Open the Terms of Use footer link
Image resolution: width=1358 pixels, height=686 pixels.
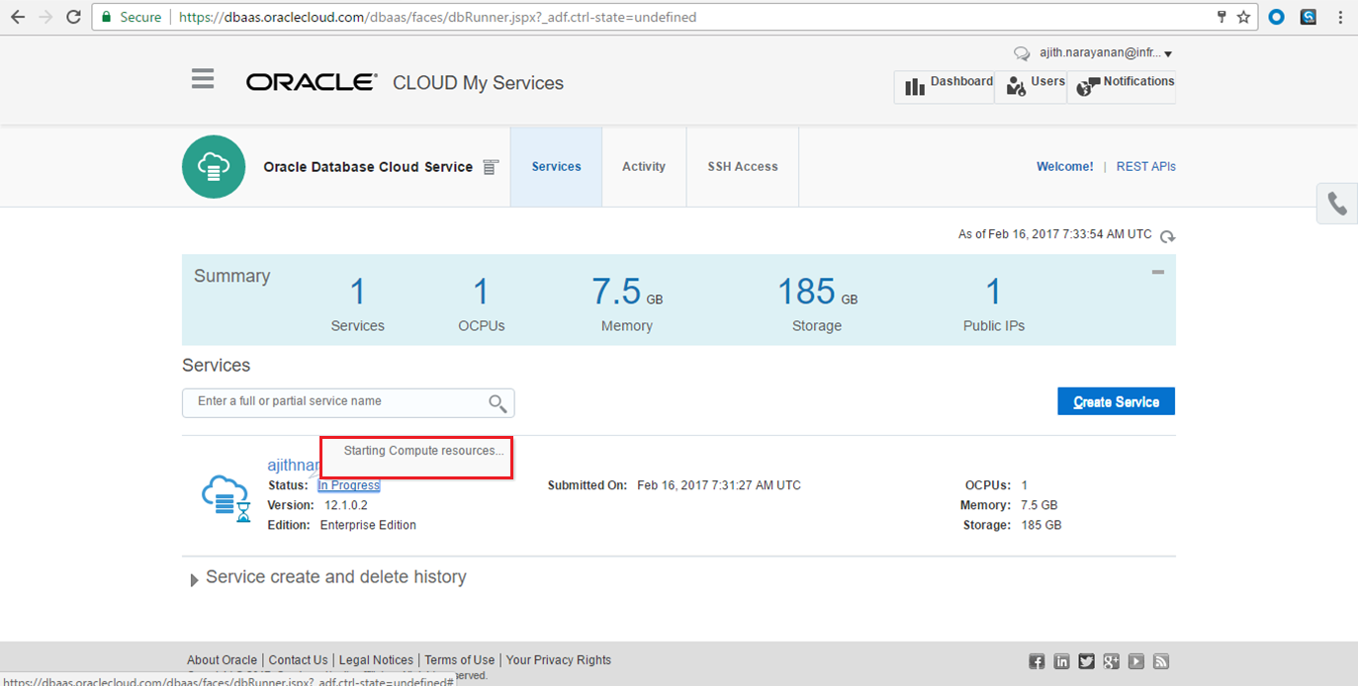pos(459,660)
